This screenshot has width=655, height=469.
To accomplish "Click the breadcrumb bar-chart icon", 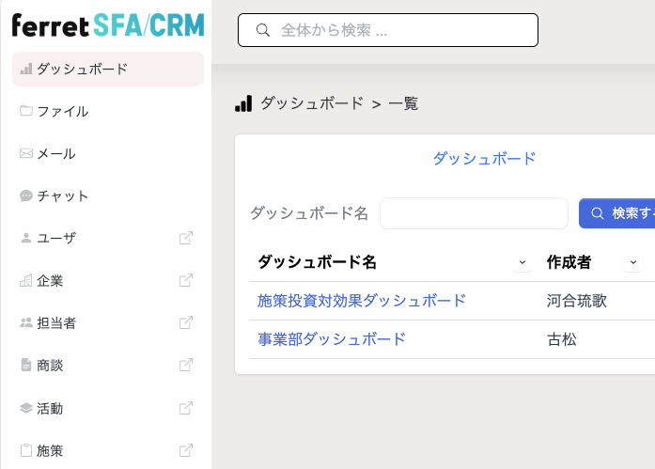I will (x=243, y=103).
